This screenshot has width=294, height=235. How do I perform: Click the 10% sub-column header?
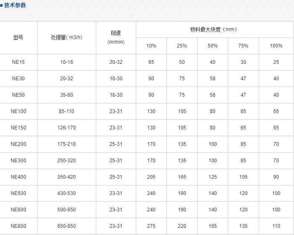(x=151, y=46)
